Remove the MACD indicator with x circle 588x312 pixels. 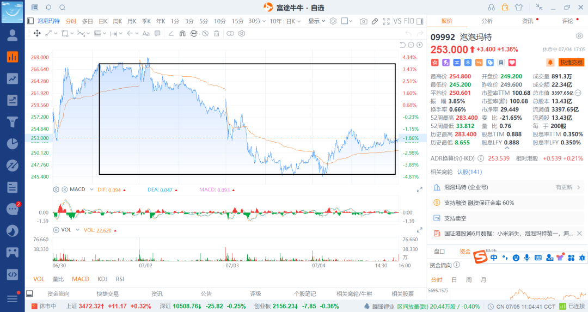pos(64,189)
